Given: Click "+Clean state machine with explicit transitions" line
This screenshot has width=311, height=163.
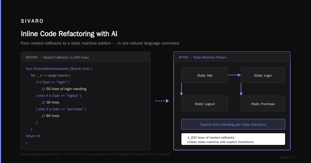Looking at the screenshot, I should [x=220, y=142].
